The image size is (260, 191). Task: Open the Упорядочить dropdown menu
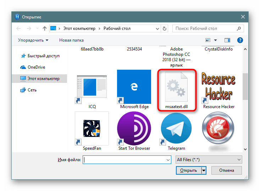pyautogui.click(x=33, y=40)
